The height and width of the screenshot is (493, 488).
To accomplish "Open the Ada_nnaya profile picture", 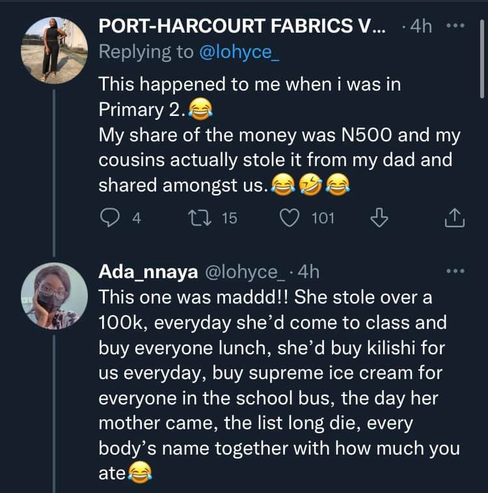I will pyautogui.click(x=54, y=295).
